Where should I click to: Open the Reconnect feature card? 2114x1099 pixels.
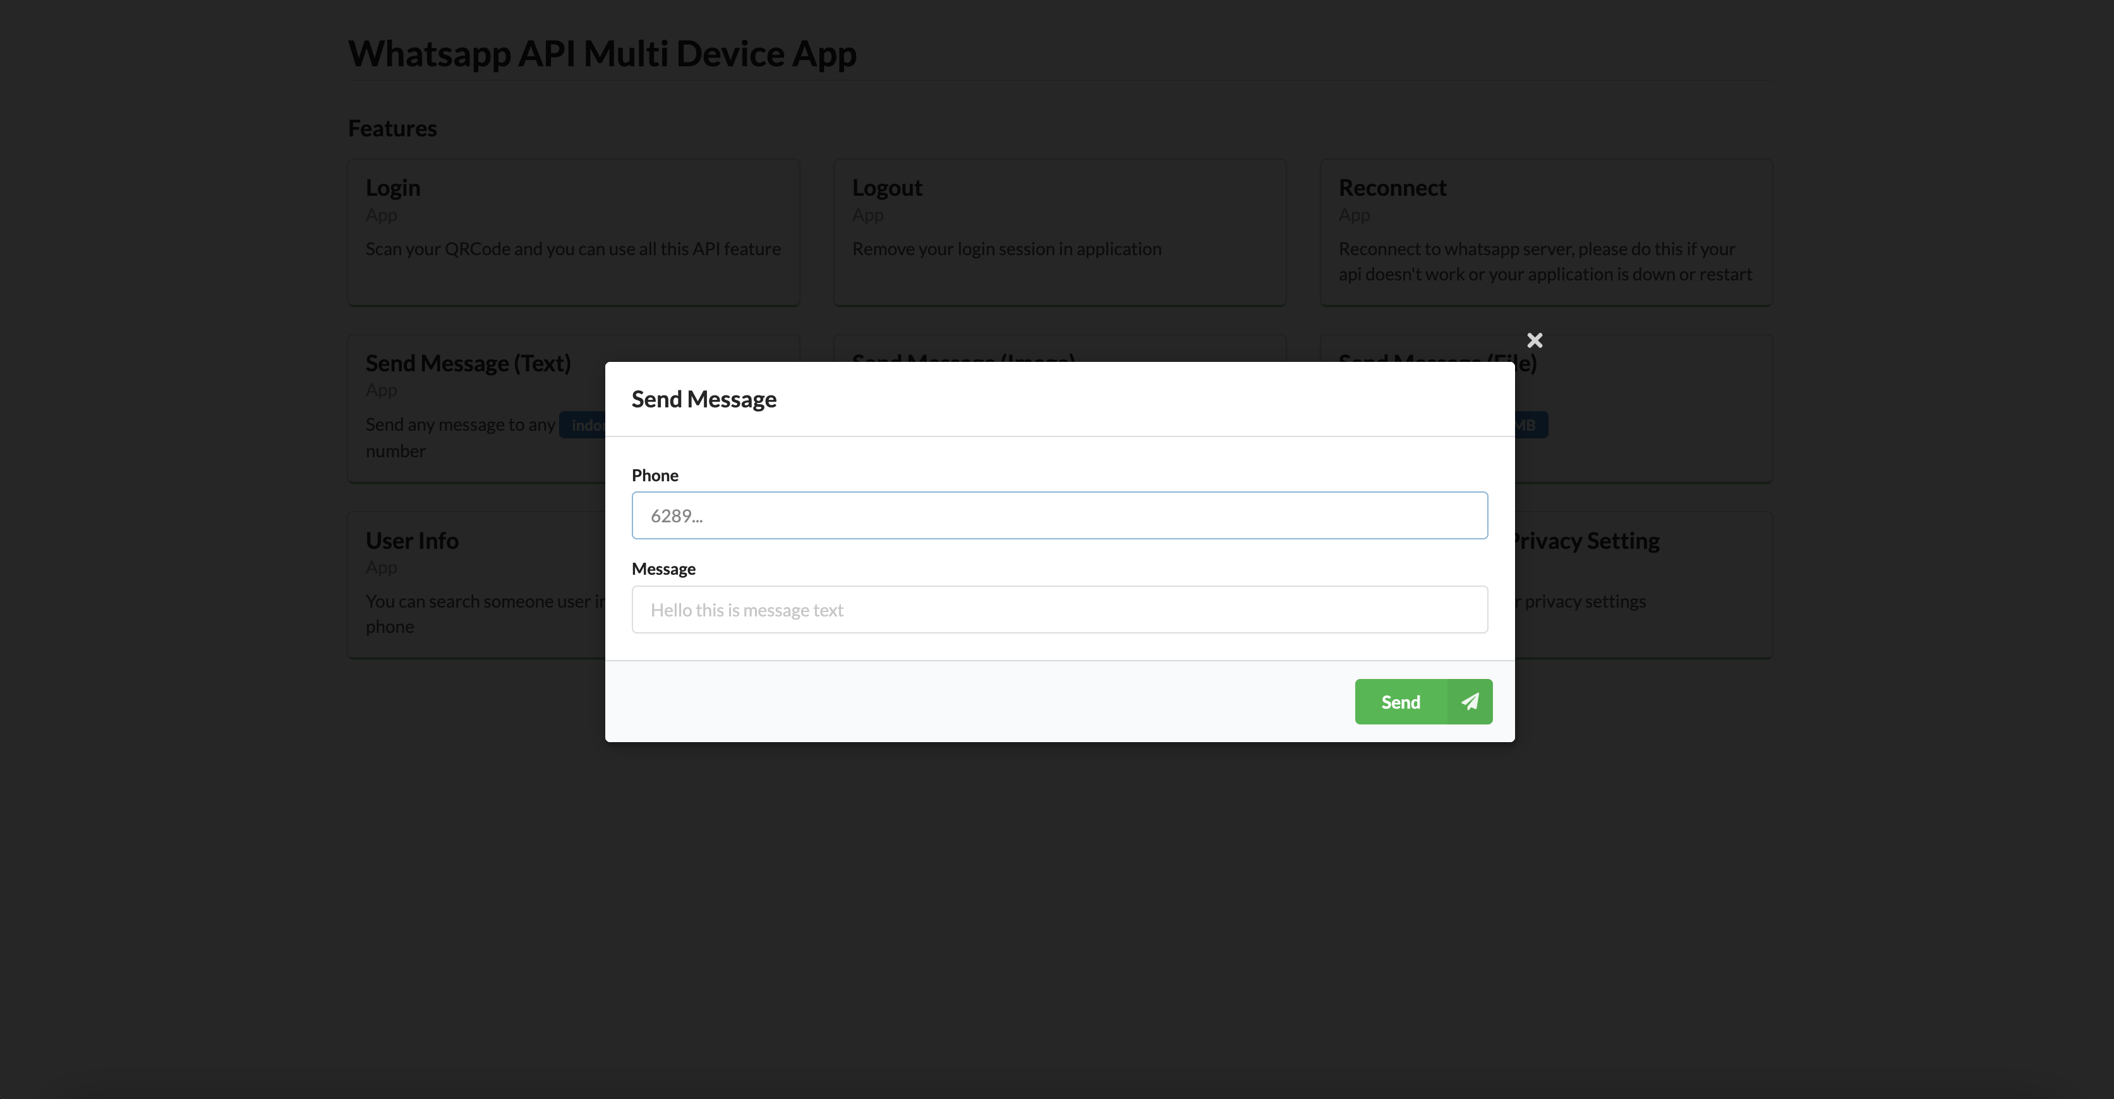coord(1546,233)
